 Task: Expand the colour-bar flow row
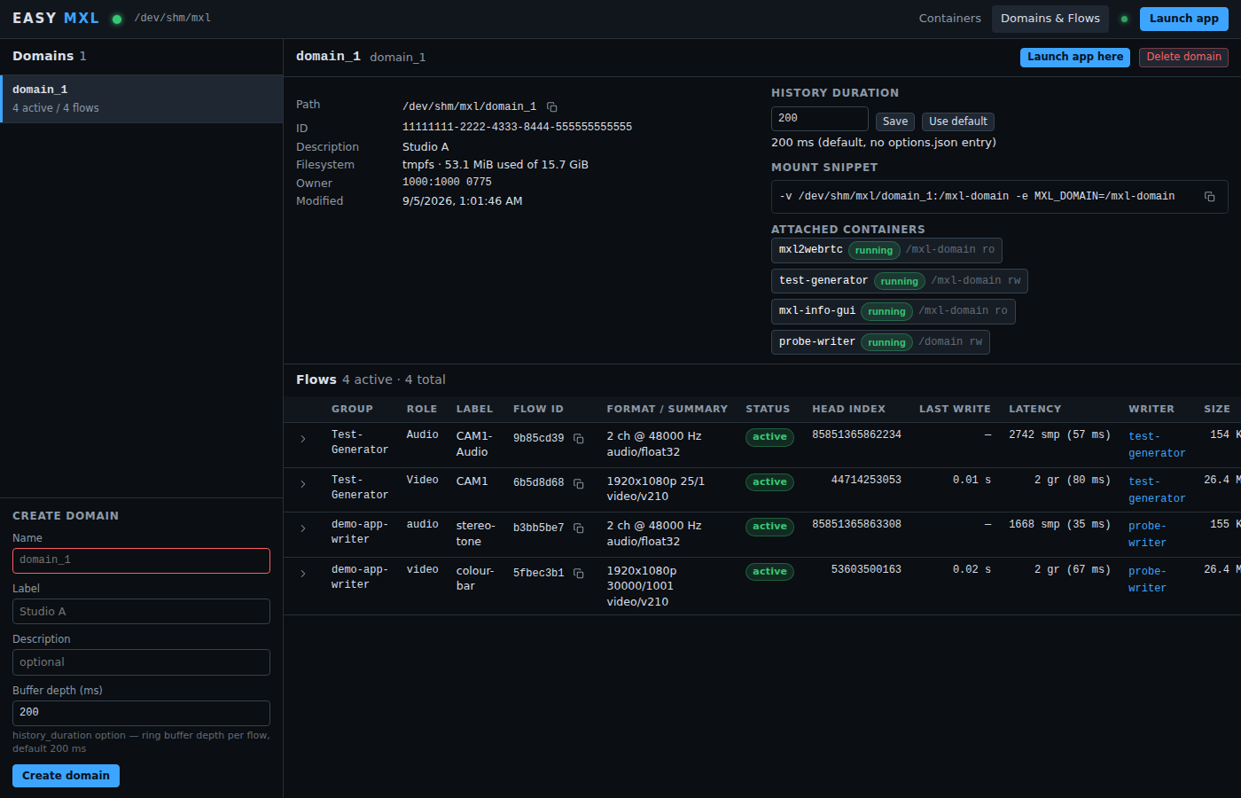(303, 574)
